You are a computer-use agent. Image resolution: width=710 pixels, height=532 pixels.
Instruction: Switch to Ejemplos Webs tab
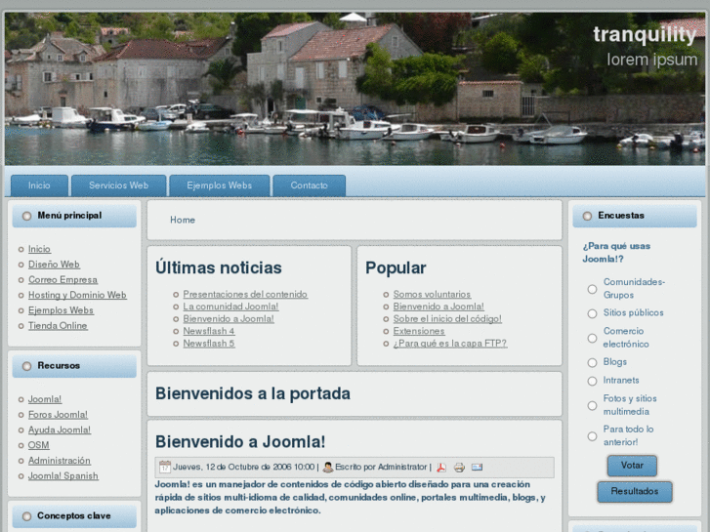click(x=219, y=185)
